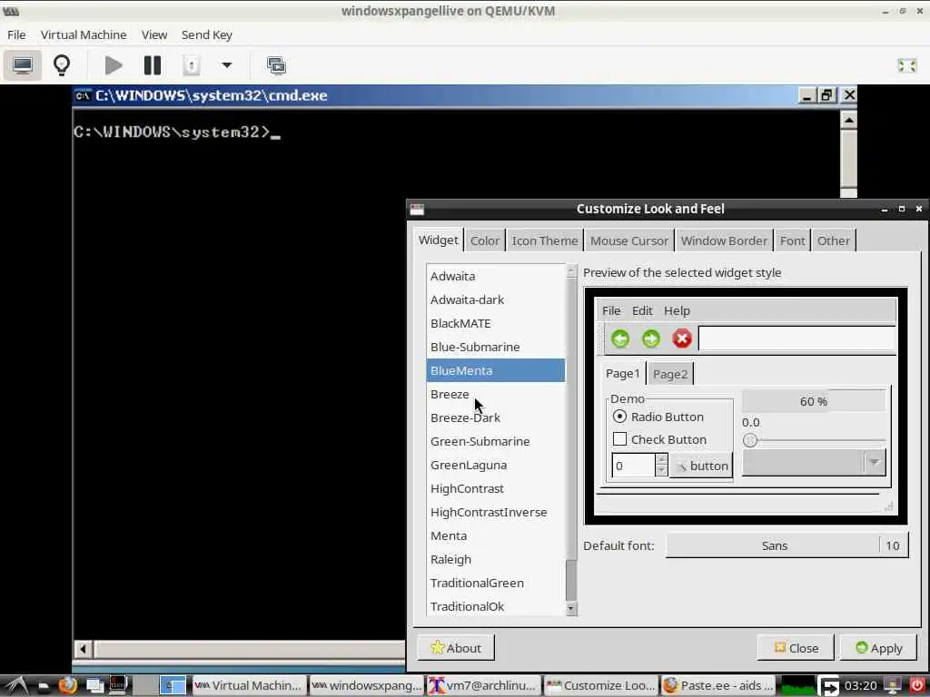Viewport: 930px width, 697px height.
Task: Select the TraditionalOk theme
Action: 495,606
